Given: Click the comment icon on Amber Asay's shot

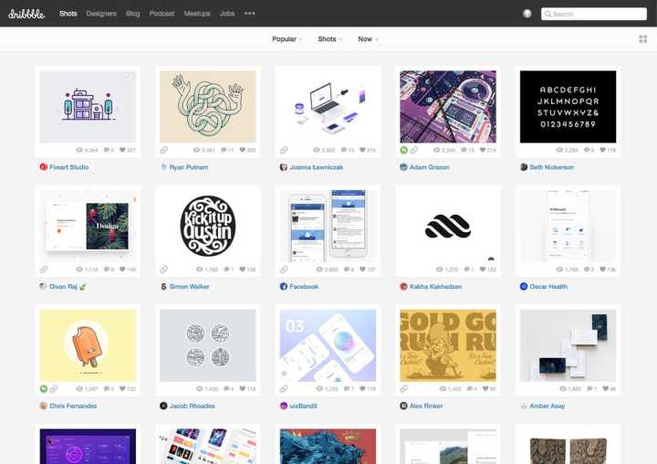Looking at the screenshot, I should [x=589, y=388].
